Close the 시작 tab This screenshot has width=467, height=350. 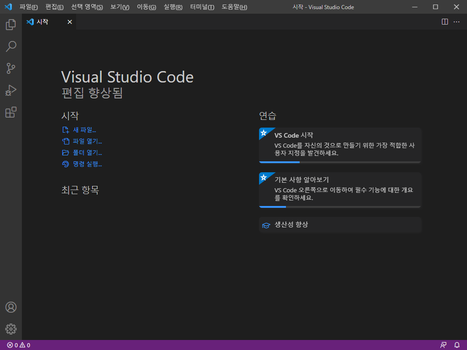pos(70,22)
